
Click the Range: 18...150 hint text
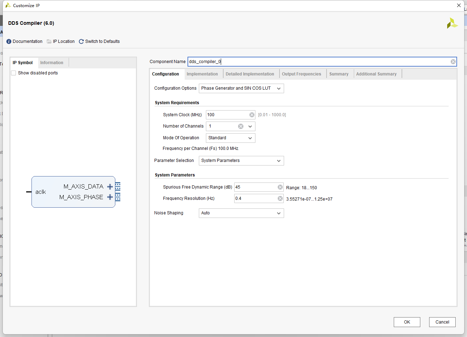[x=301, y=188]
